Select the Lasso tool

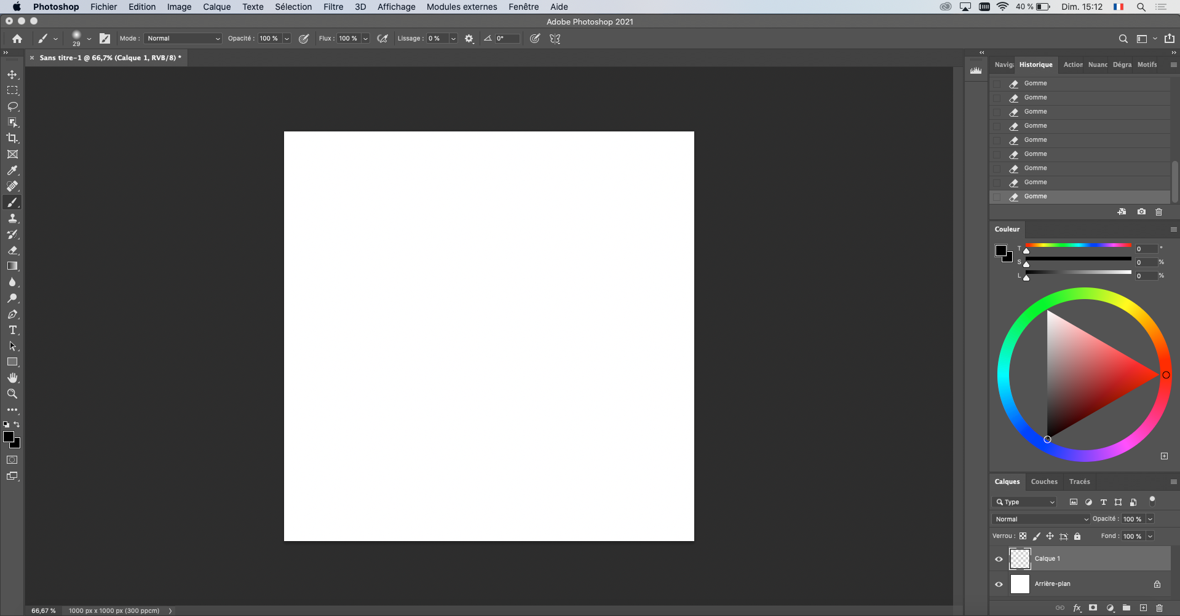coord(12,106)
